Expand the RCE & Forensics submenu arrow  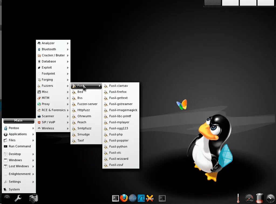click(68, 110)
